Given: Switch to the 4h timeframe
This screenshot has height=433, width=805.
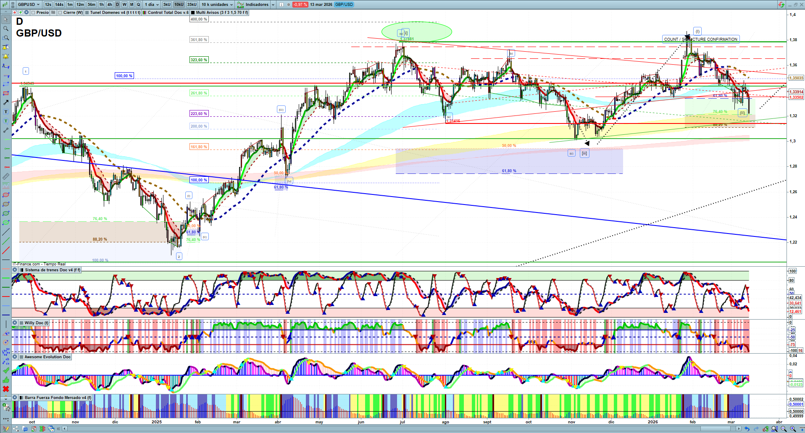Looking at the screenshot, I should [x=110, y=5].
